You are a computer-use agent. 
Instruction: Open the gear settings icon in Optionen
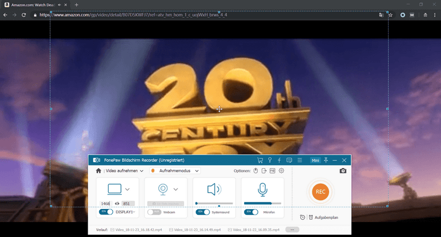pos(281,171)
